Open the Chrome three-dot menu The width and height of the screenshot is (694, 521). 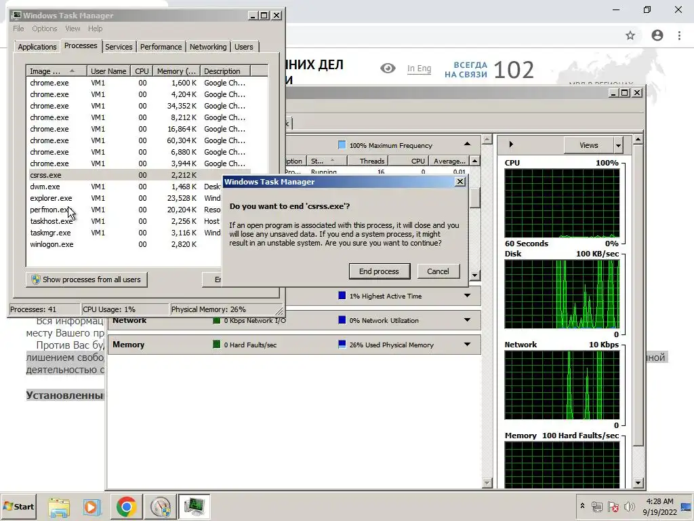click(x=679, y=35)
